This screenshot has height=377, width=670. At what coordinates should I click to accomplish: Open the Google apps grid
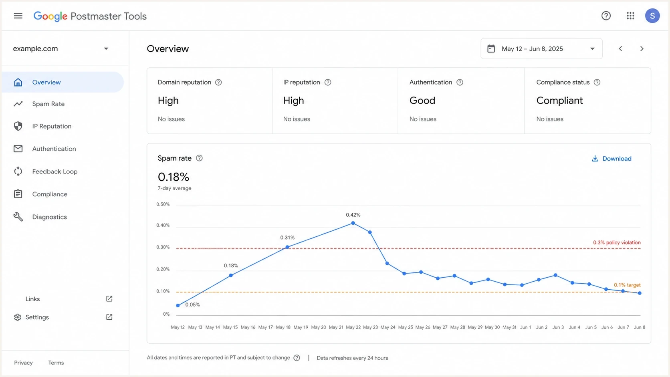[x=630, y=16]
